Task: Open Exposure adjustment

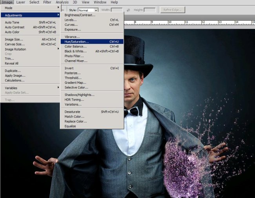Action: coord(92,29)
